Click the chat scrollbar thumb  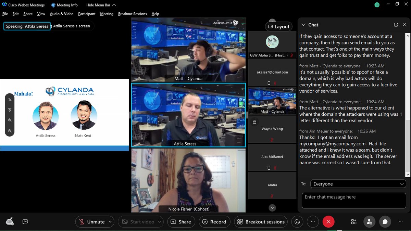(x=408, y=146)
